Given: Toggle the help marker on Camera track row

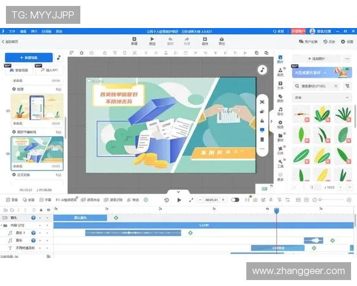Looking at the screenshot, I should 33,218.
